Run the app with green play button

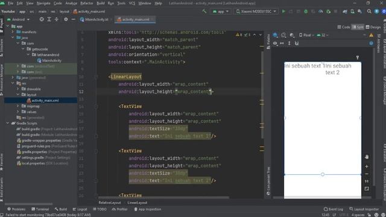(x=283, y=11)
